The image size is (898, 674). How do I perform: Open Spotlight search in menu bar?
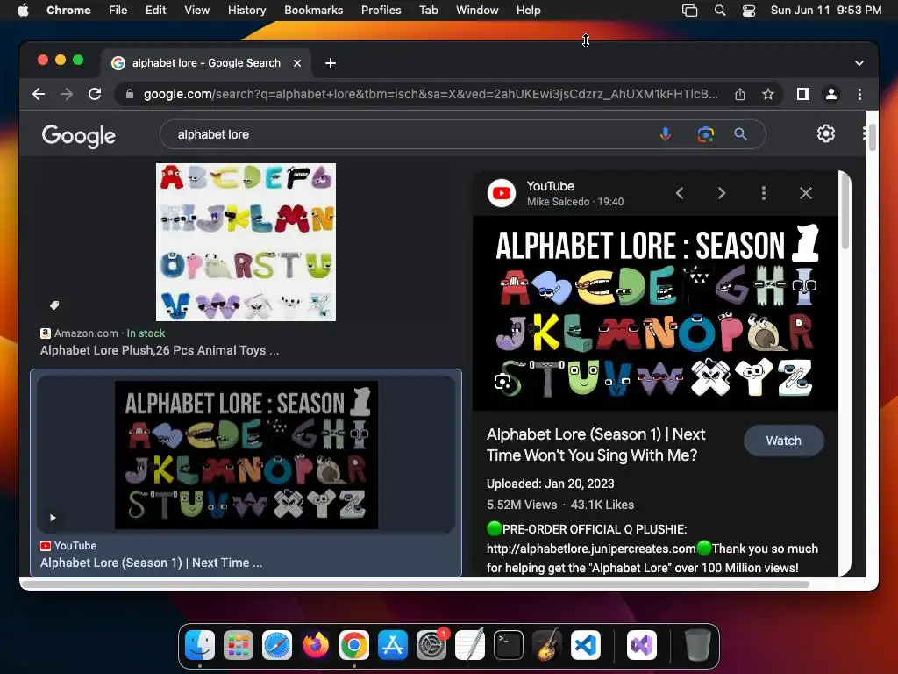pyautogui.click(x=720, y=11)
